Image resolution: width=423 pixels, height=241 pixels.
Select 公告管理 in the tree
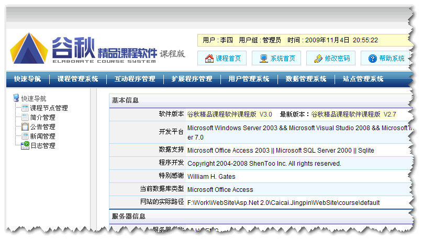click(x=42, y=127)
